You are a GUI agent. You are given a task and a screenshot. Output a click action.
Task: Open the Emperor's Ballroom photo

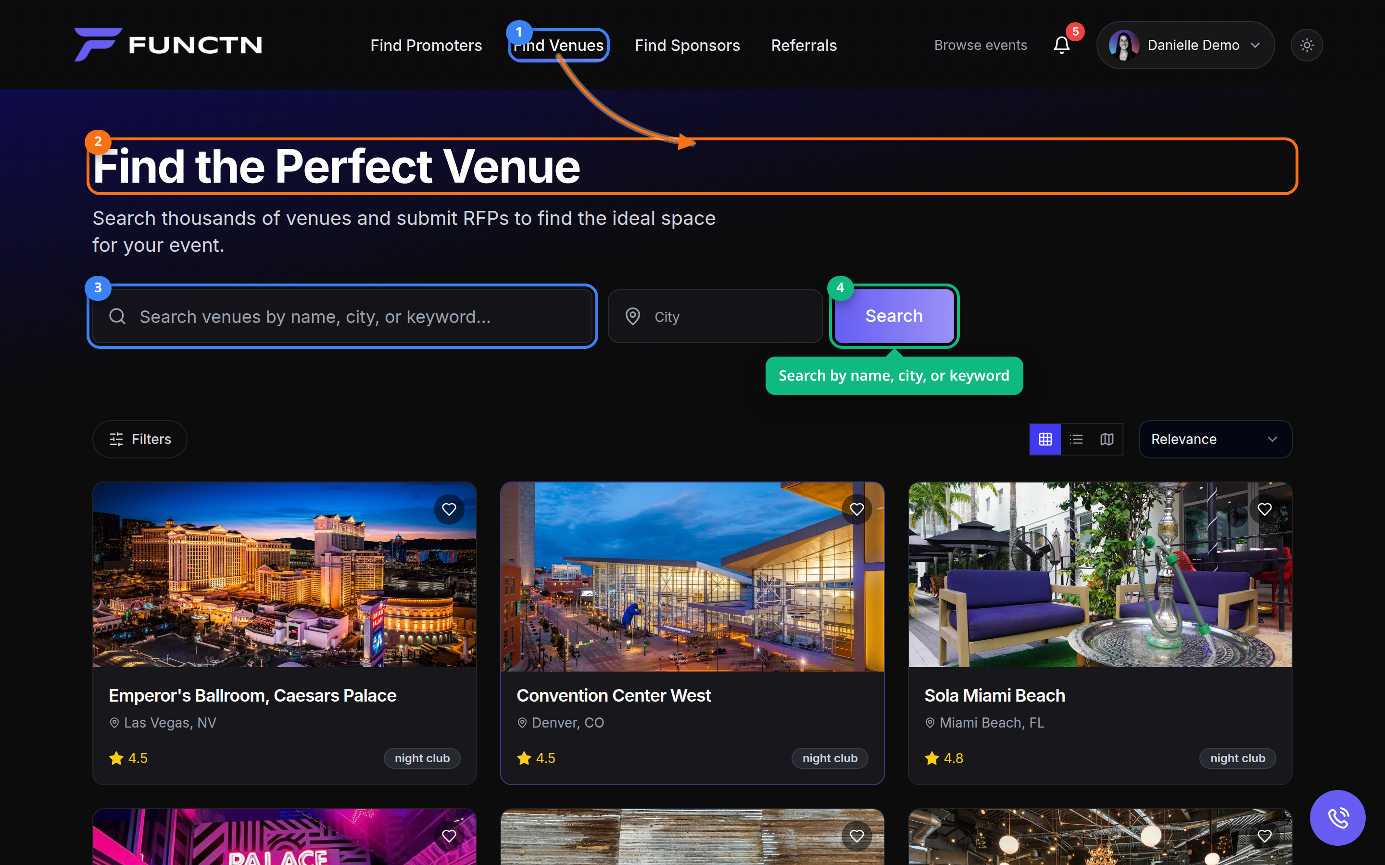(x=284, y=574)
